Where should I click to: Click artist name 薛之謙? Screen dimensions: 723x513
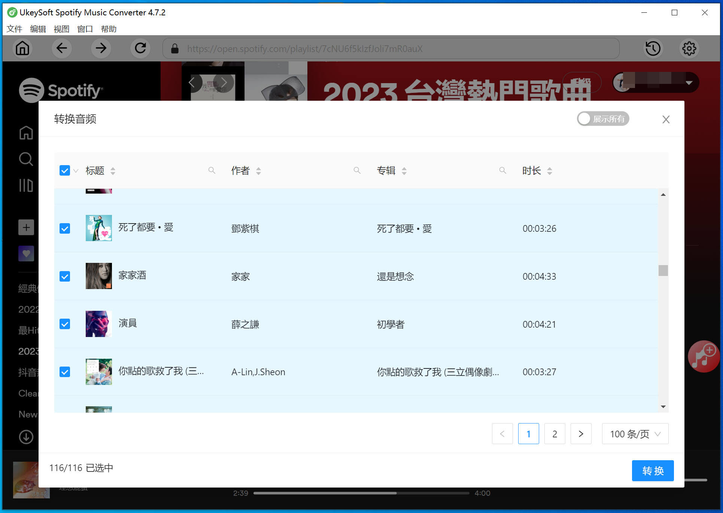245,324
